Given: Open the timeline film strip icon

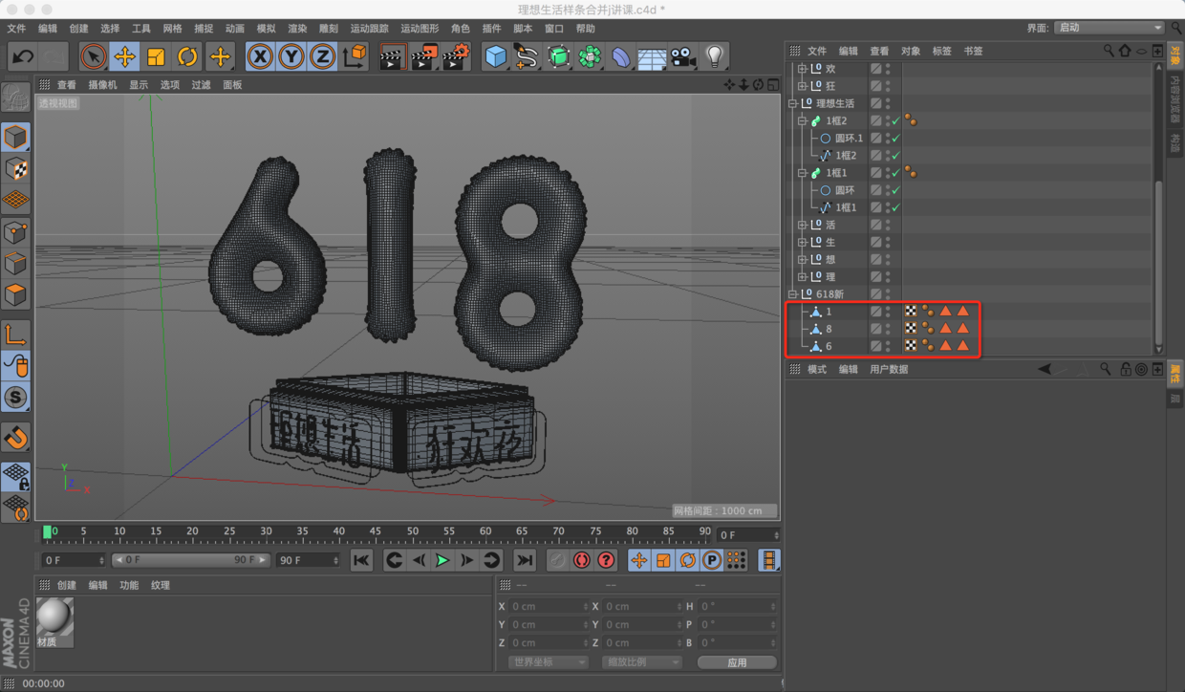Looking at the screenshot, I should tap(769, 560).
